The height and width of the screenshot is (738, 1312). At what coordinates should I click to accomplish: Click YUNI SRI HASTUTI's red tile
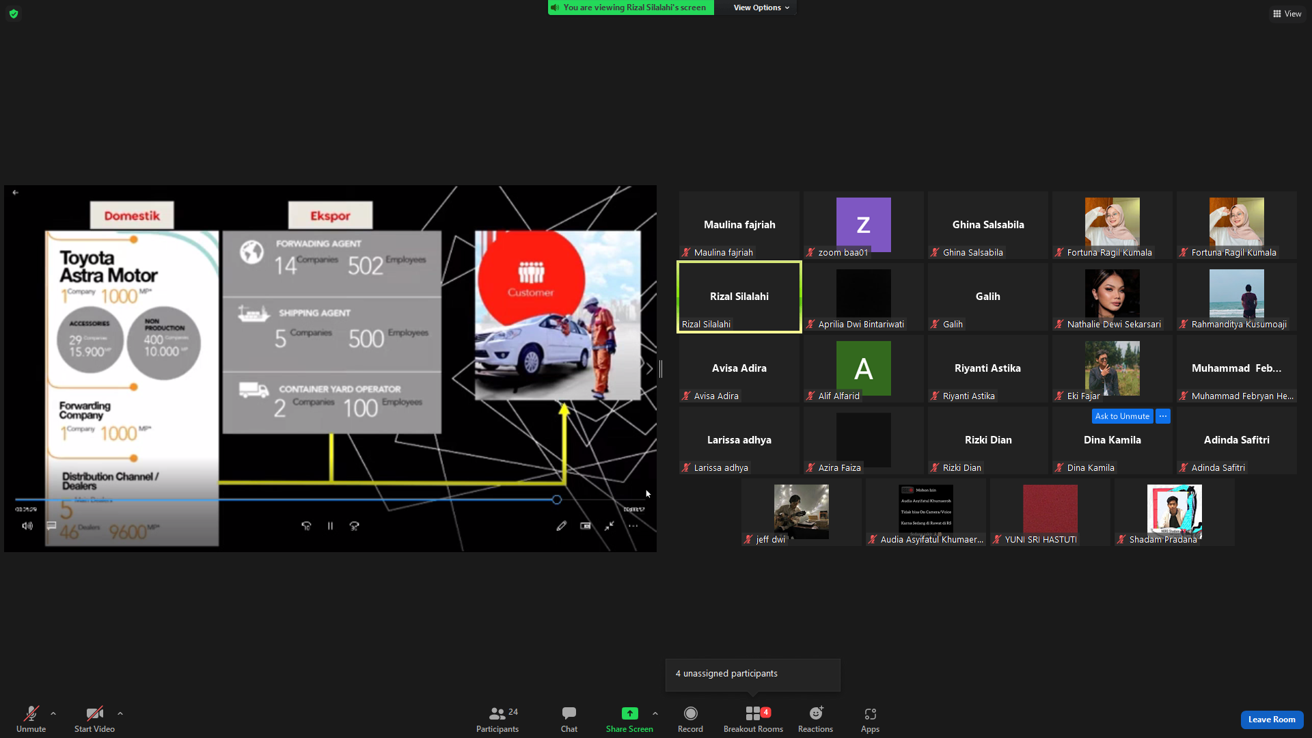point(1050,512)
